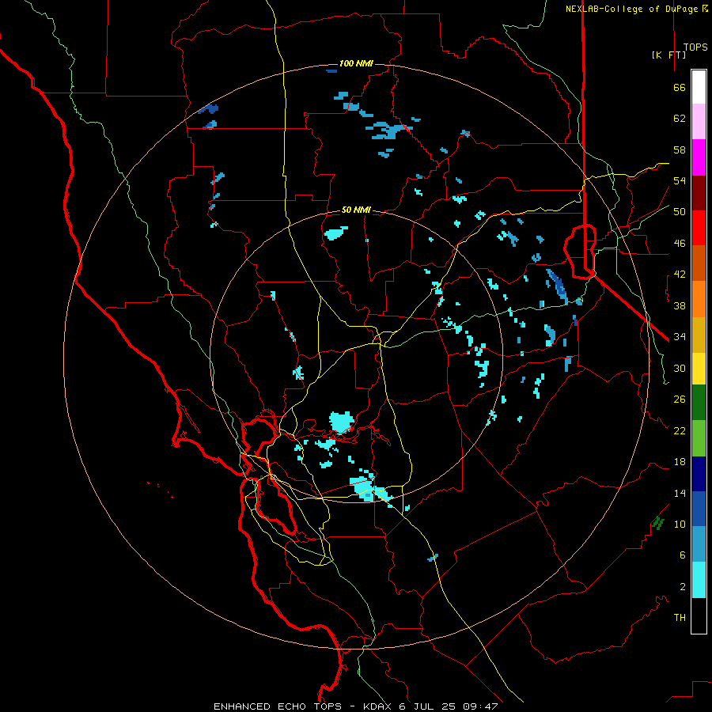Pick the black TH legend swatch

[x=699, y=615]
